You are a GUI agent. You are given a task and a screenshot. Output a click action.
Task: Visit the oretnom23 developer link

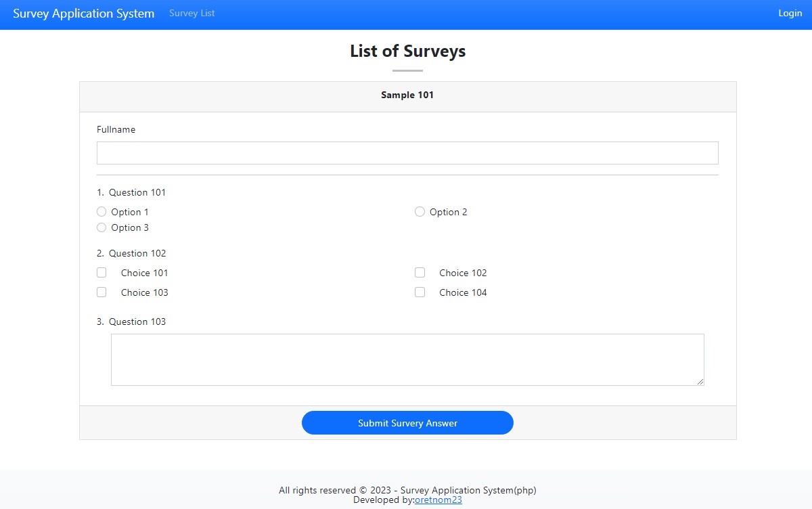pyautogui.click(x=438, y=500)
